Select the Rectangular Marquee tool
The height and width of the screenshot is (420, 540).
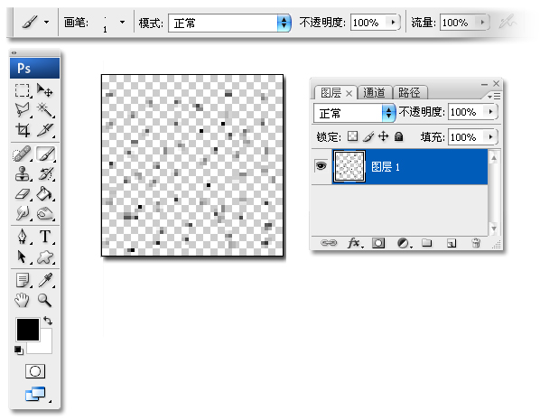tap(23, 90)
